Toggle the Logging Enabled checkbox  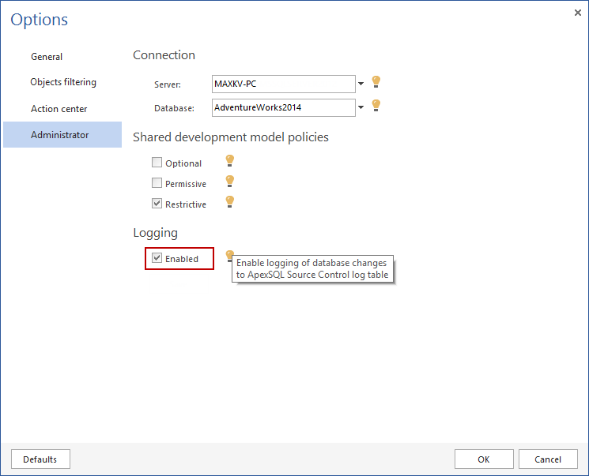pyautogui.click(x=157, y=259)
